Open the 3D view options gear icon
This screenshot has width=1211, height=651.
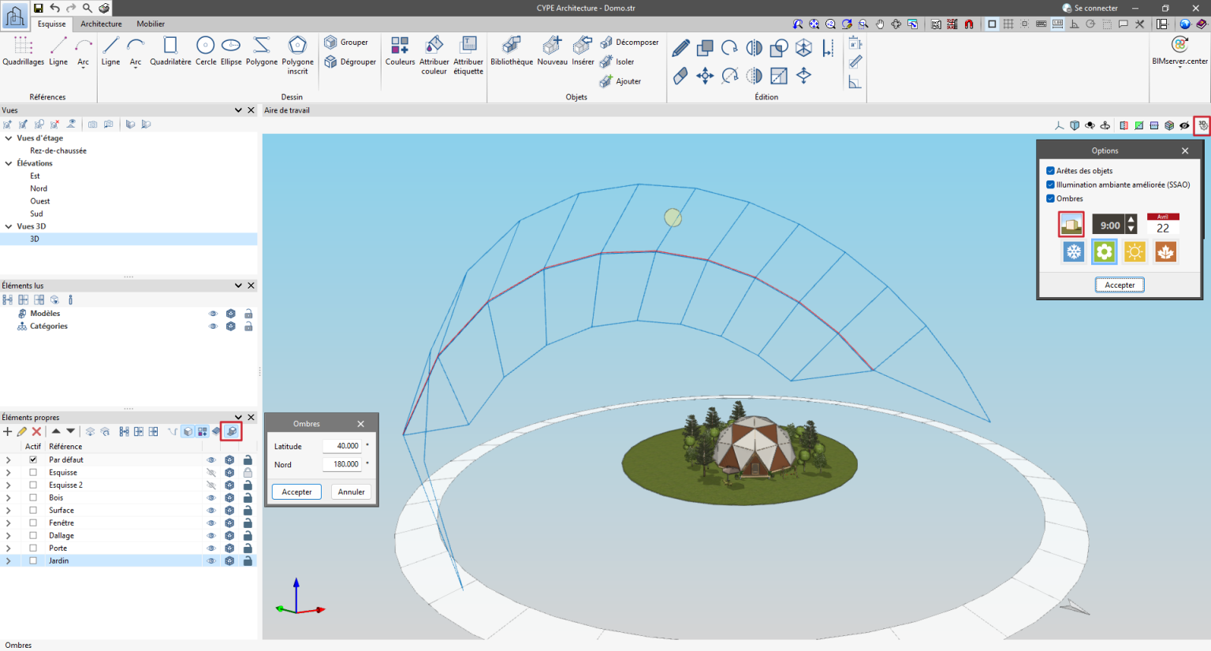tap(1202, 125)
